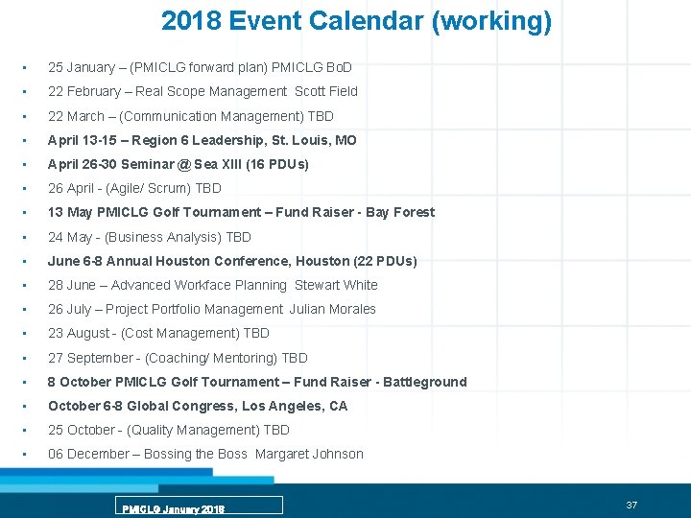Click the 'PMICLG January 2018' footer box
This screenshot has width=691, height=518.
199,506
